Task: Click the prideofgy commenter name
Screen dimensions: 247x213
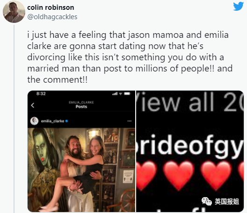Action: [190, 146]
